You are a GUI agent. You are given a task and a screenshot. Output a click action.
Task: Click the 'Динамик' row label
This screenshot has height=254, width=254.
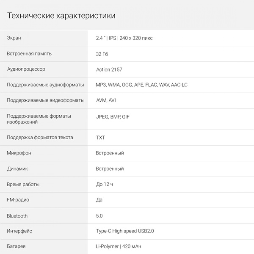click(18, 168)
